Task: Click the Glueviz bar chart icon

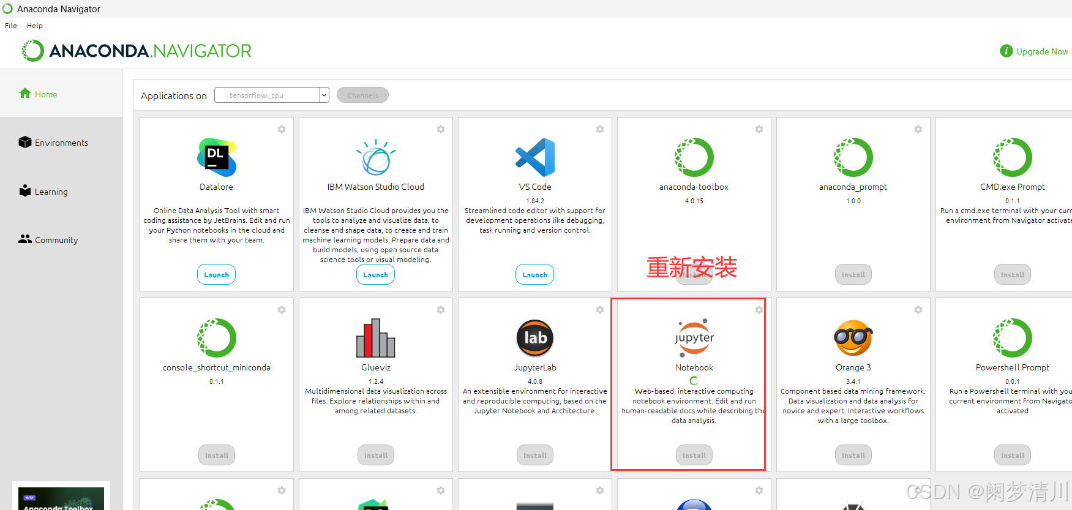Action: coord(376,338)
